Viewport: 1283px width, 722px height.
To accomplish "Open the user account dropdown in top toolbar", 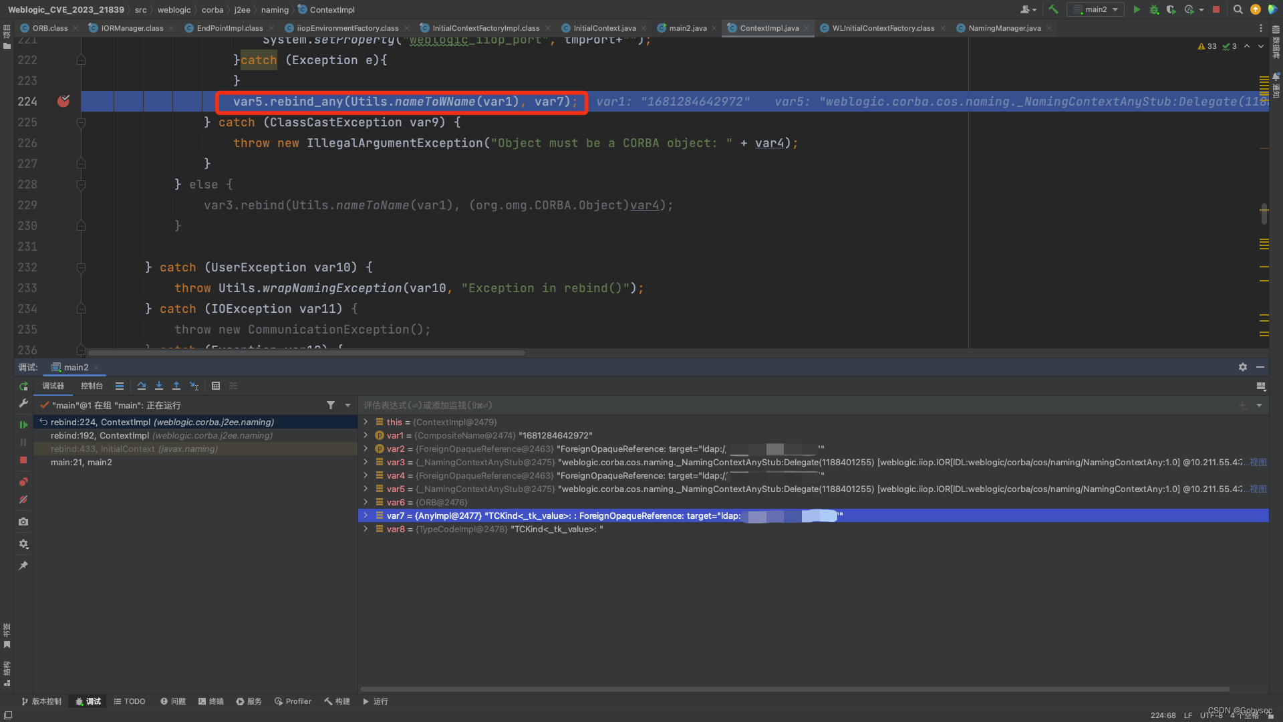I will 1028,9.
